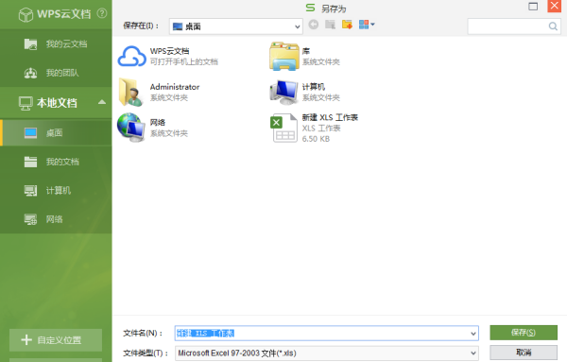Click the WPS云文档 help question mark icon
Screen dimensions: 567x362
coord(102,13)
